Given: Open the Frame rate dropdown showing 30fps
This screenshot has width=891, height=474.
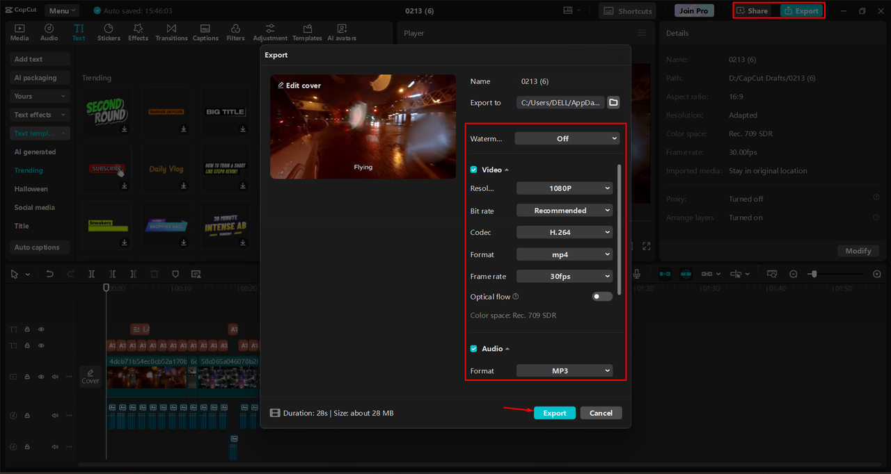Looking at the screenshot, I should tap(565, 276).
